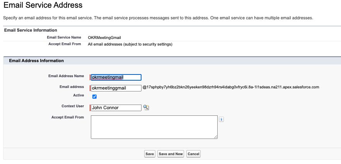The image size is (341, 164).
Task: Cancel the email address form
Action: [x=193, y=154]
